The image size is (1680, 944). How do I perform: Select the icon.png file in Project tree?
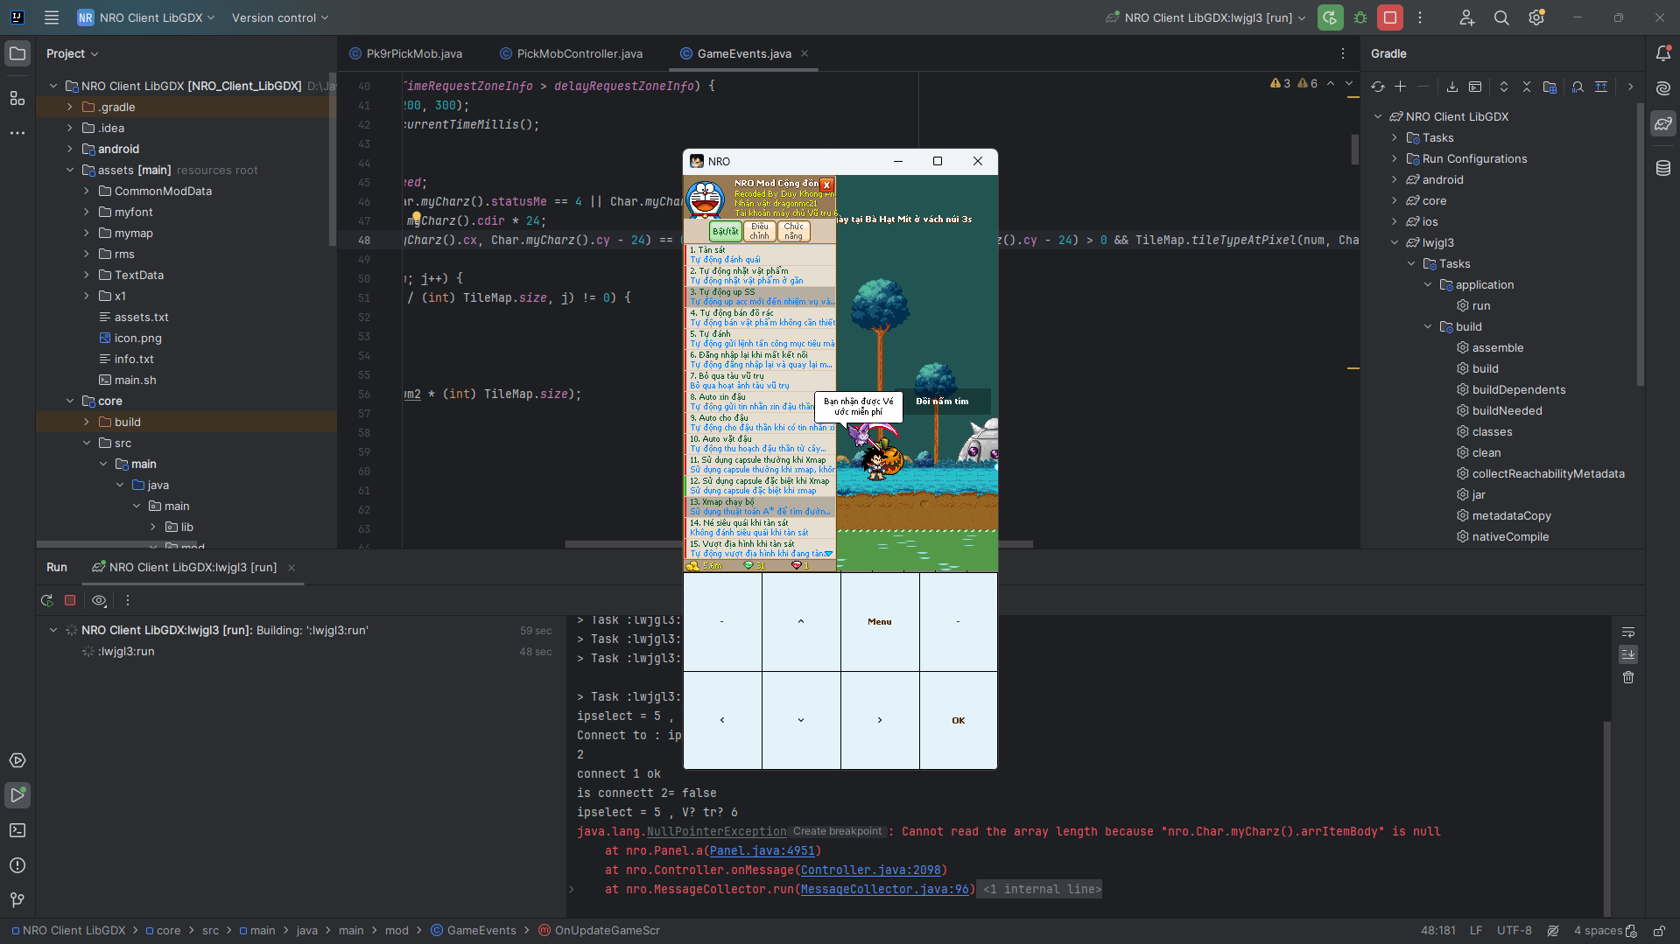coord(137,338)
